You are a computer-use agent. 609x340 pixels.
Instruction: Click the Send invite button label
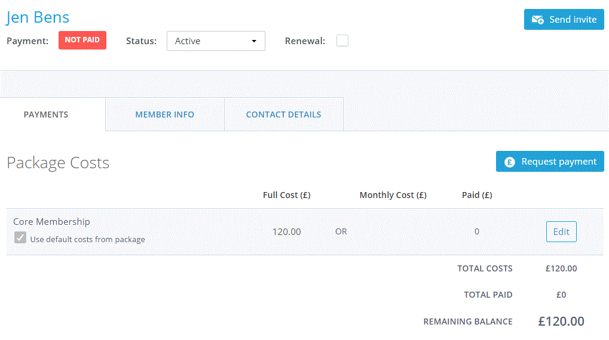point(573,20)
